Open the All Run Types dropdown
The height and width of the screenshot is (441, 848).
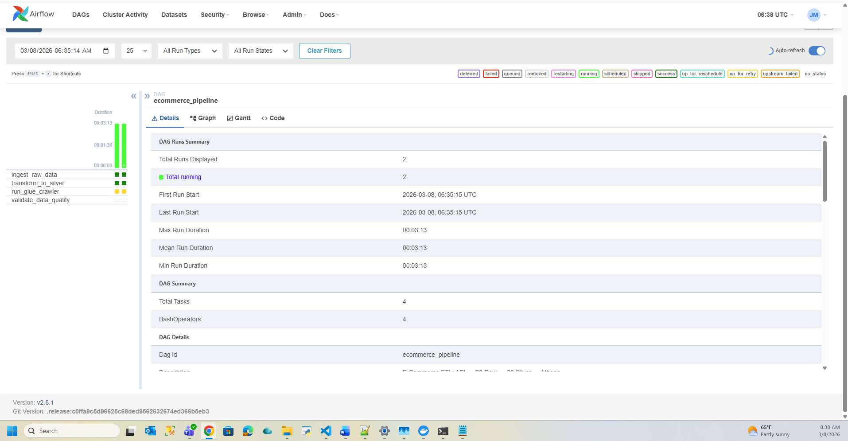(189, 51)
